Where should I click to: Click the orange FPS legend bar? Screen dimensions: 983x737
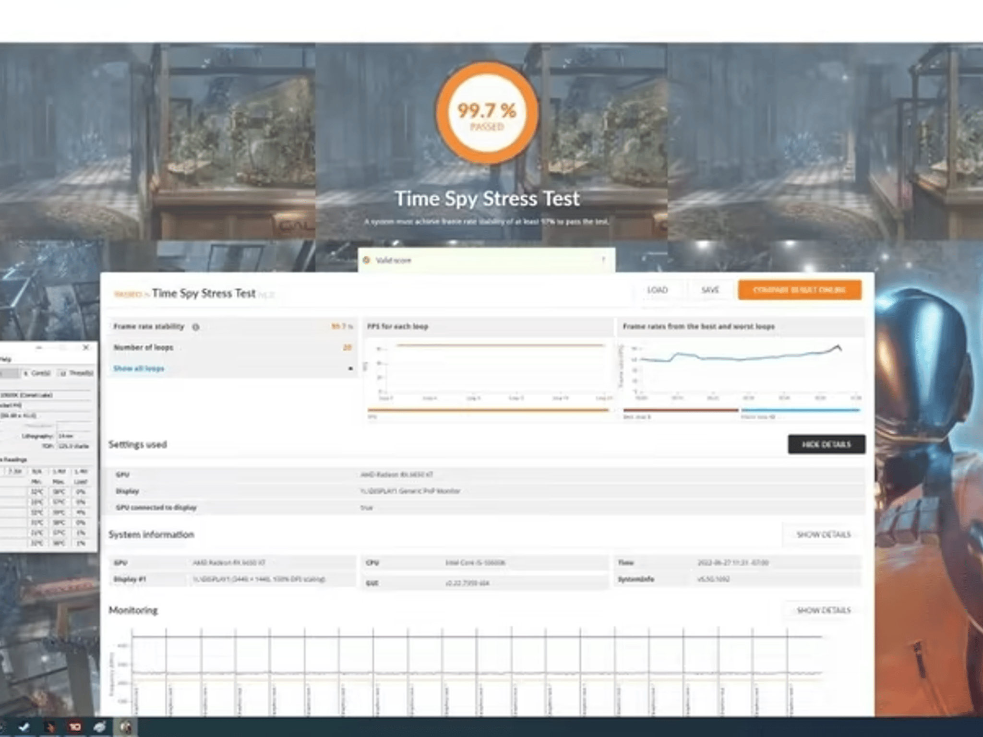pos(489,410)
